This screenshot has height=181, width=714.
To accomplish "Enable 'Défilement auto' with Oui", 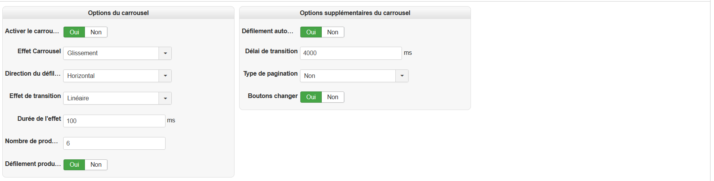I will point(311,32).
